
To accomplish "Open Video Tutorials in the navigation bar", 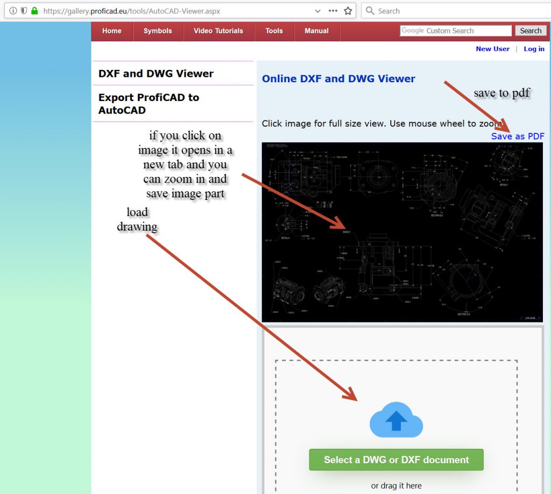I will click(218, 31).
